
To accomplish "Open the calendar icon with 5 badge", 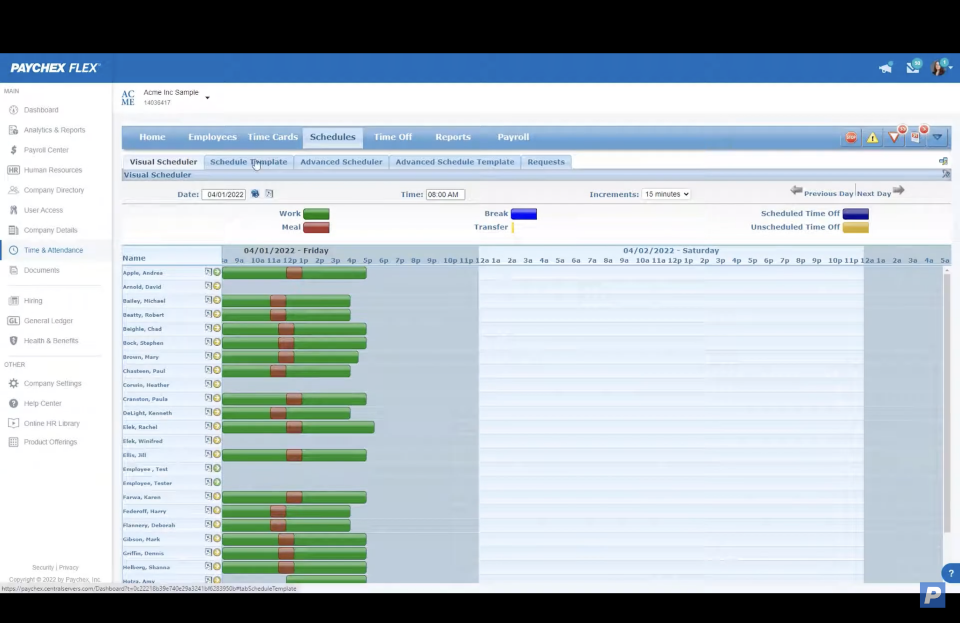I will point(915,137).
